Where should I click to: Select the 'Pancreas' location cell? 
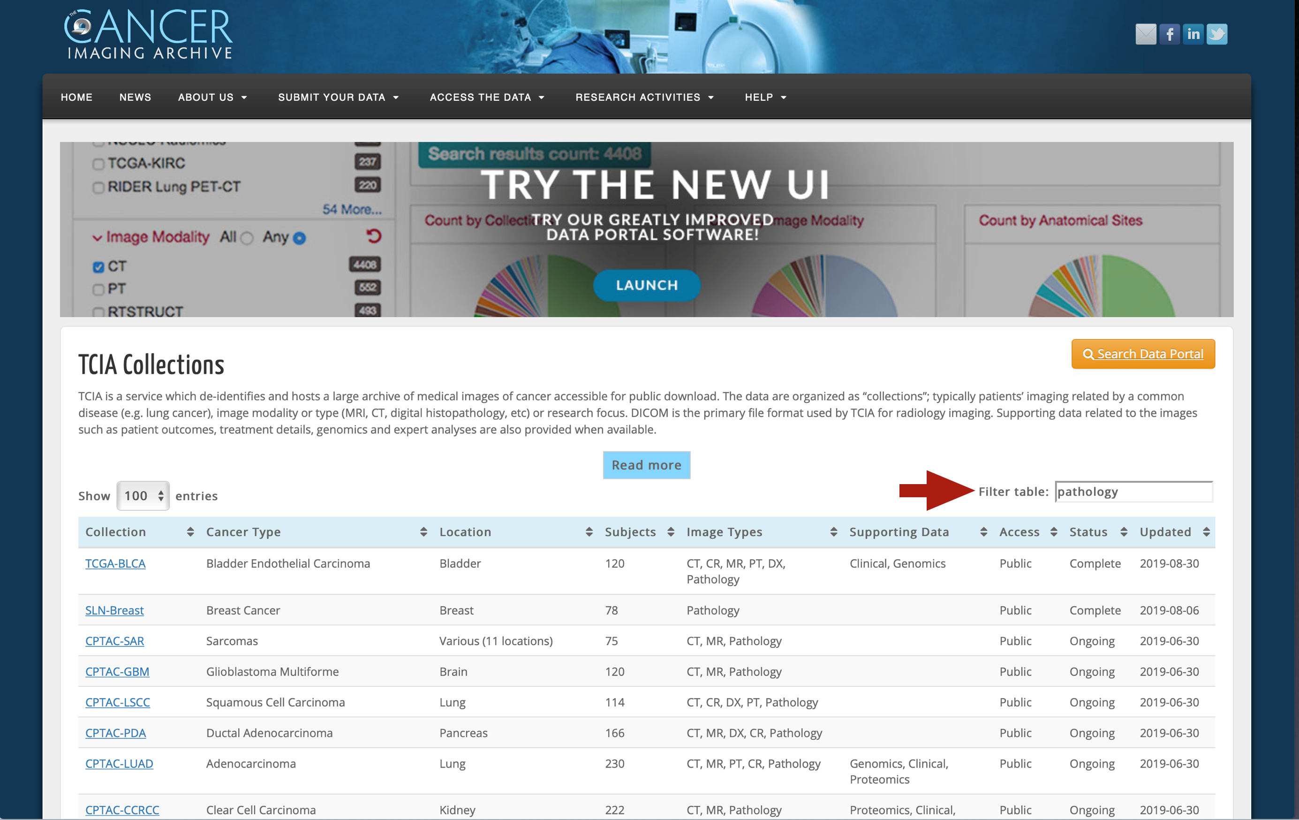coord(463,733)
